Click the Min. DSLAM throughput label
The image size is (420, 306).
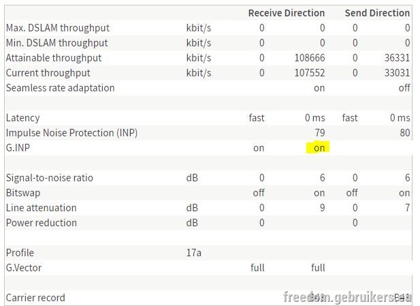(x=56, y=43)
